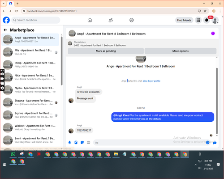Click the camera icon on the floating recorder toolbar
Image resolution: width=224 pixels, height=179 pixels.
point(2,74)
